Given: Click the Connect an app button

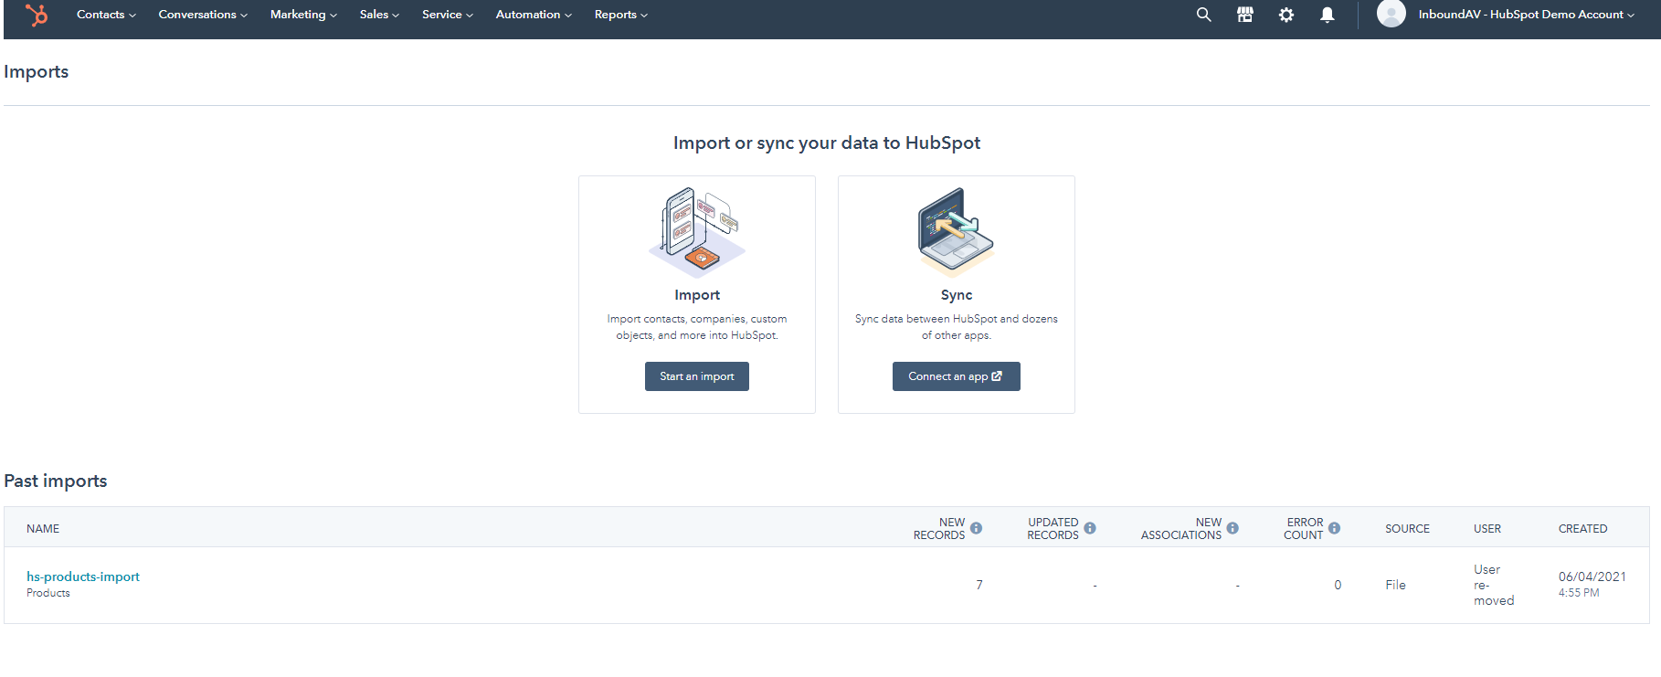Looking at the screenshot, I should coord(956,376).
